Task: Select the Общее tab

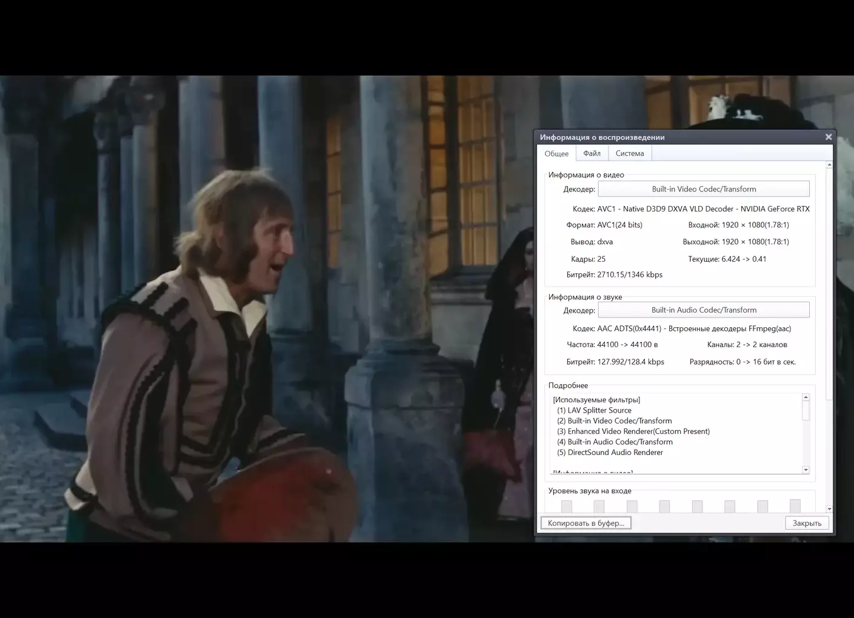Action: click(x=556, y=154)
